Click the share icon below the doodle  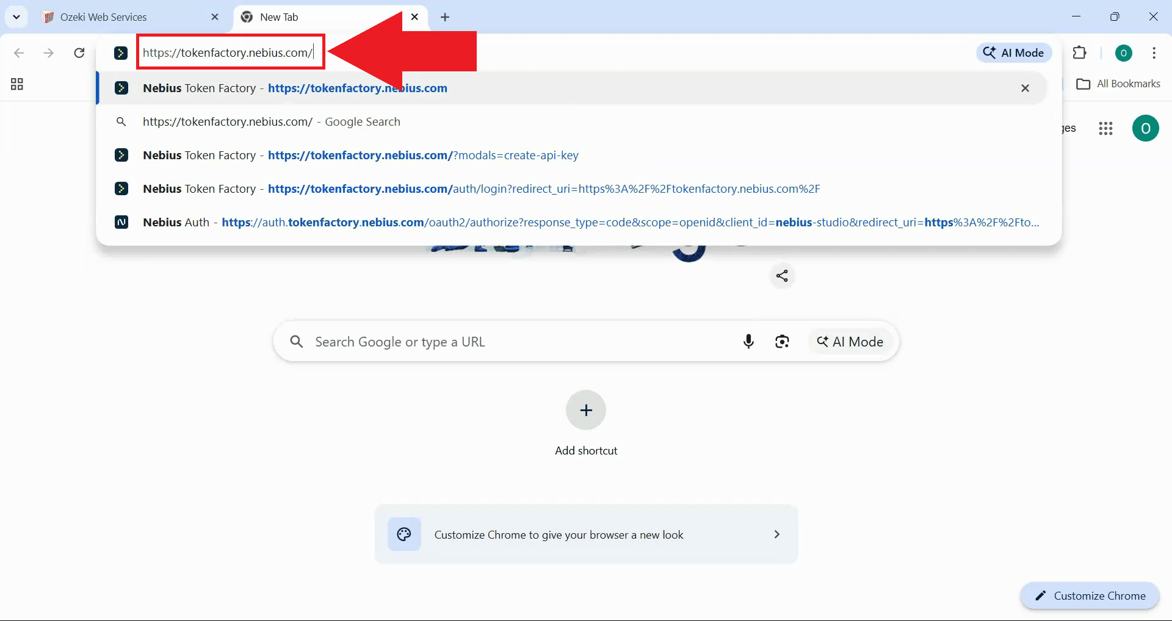[782, 276]
